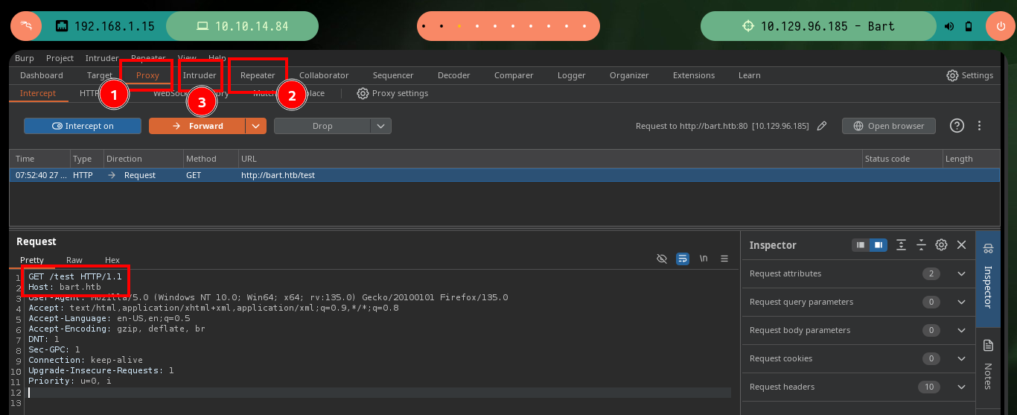Sort the table by Status code column
The width and height of the screenshot is (1017, 415).
coord(901,159)
